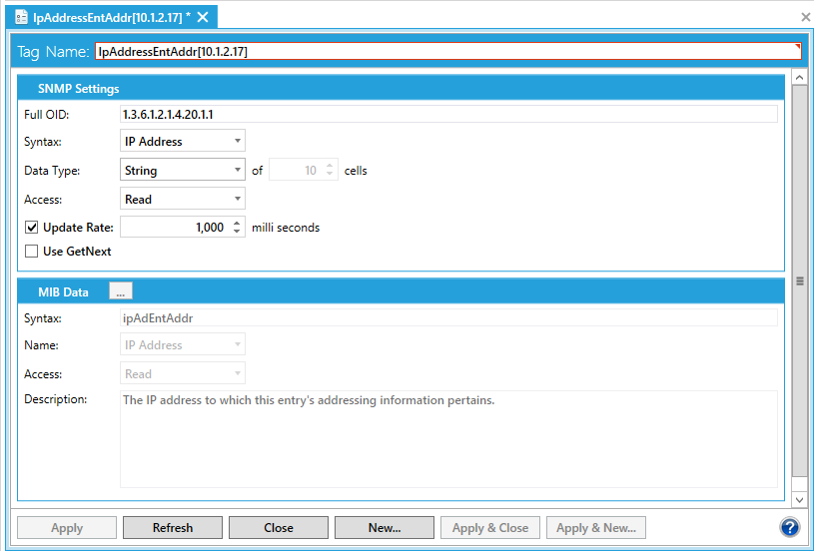Click into the Tag Name text field
This screenshot has width=814, height=551.
point(446,52)
